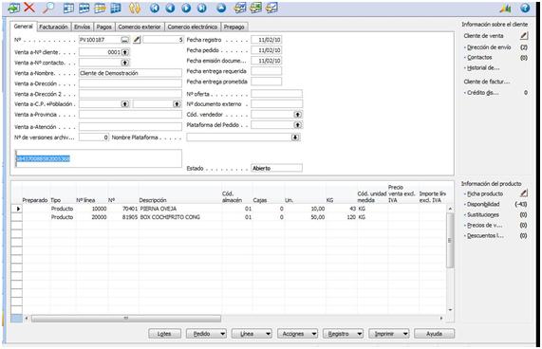Select the PIERNA OVEJA description cell
Viewport: 542px width, 349px height.
click(x=180, y=209)
